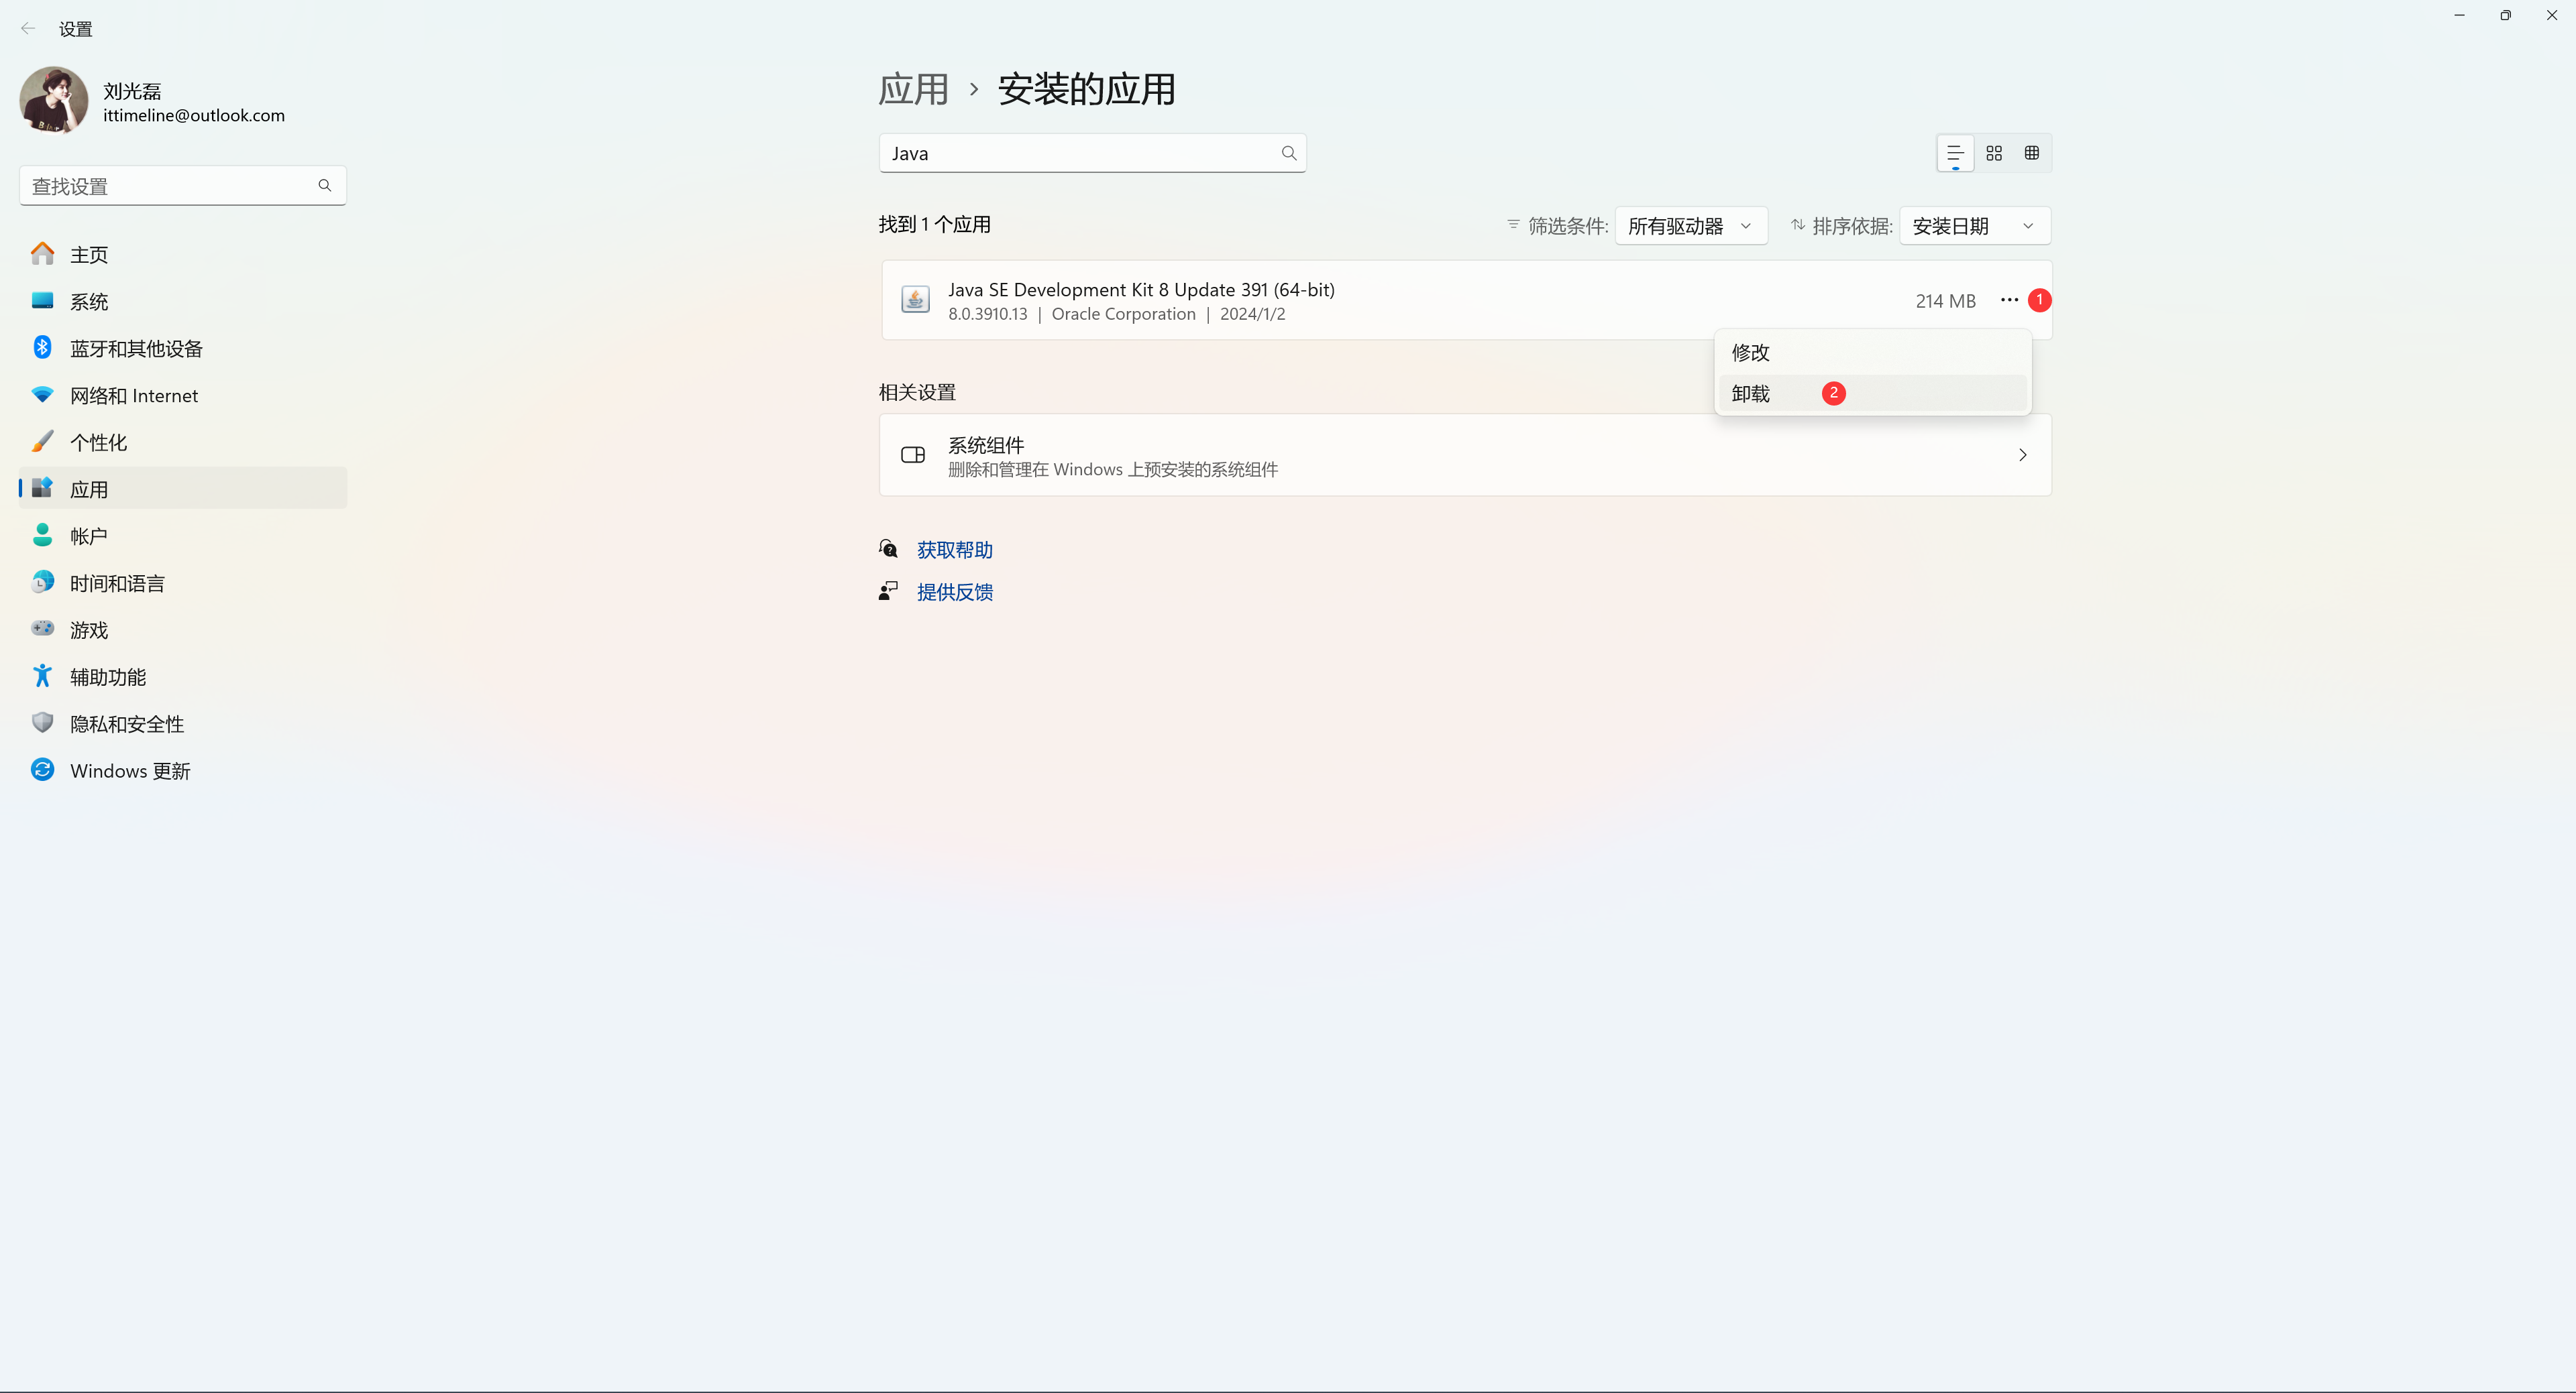Click the 214 MB size value
The image size is (2576, 1393).
point(1945,301)
